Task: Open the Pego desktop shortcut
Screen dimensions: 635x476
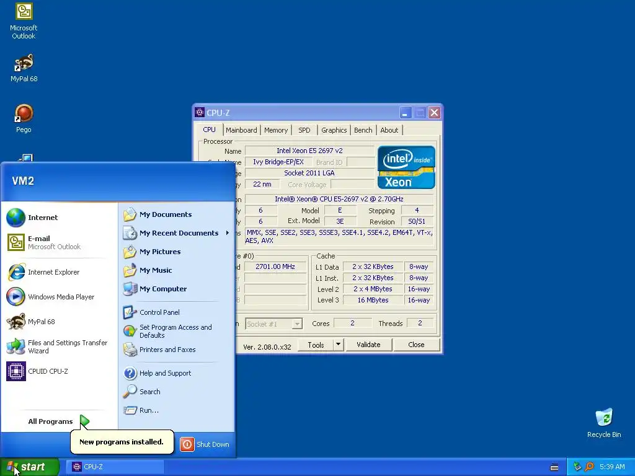Action: (x=24, y=118)
